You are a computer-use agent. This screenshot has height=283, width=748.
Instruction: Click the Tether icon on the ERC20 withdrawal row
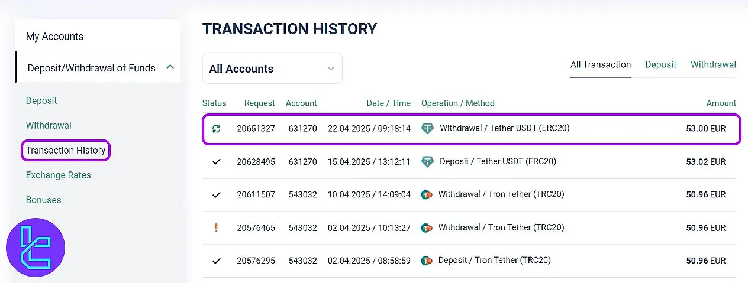point(427,128)
